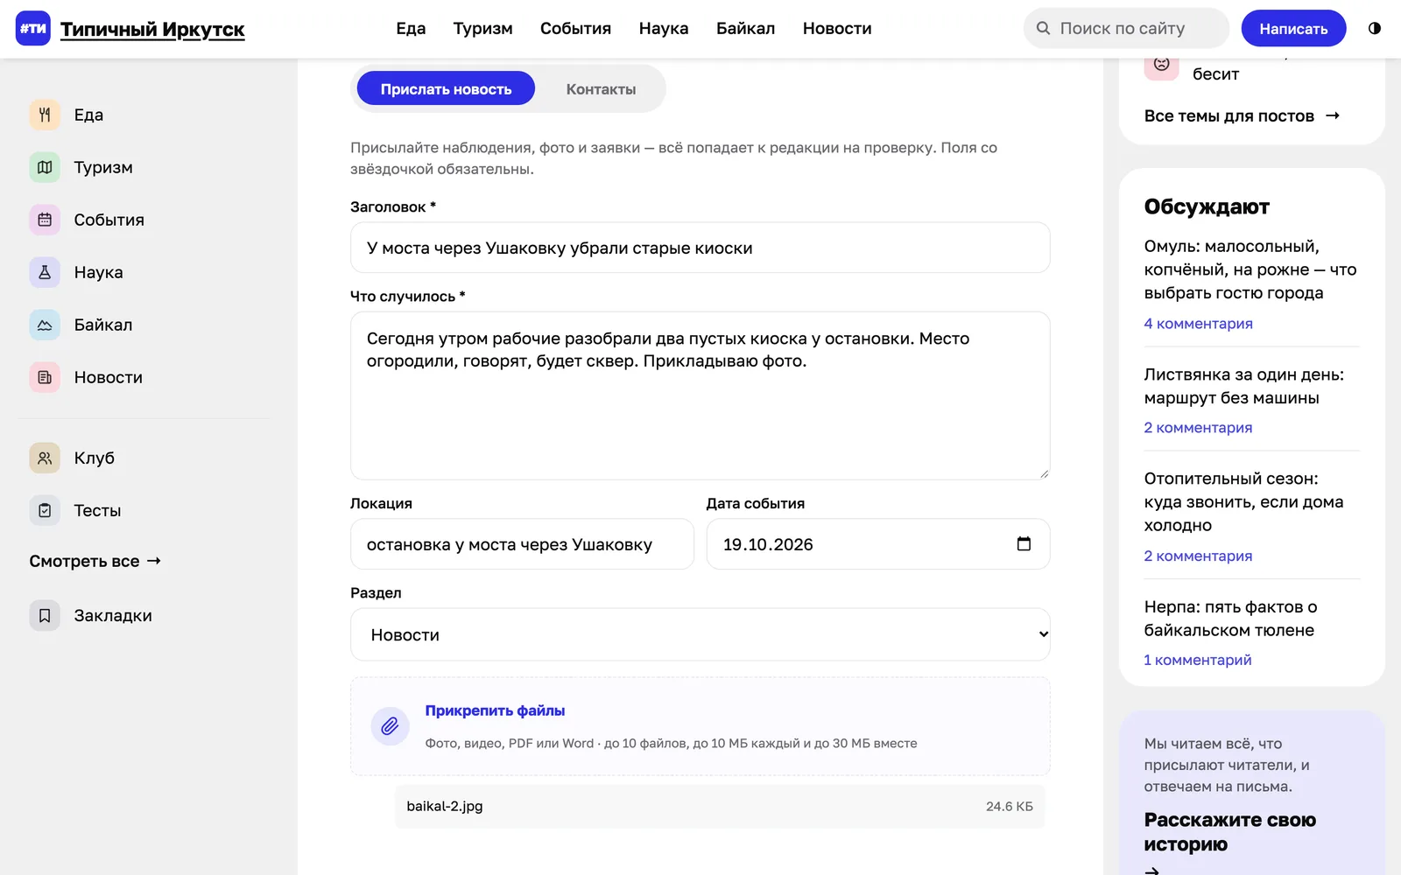Select attached file baikal-2.jpg
This screenshot has height=875, width=1401.
[x=720, y=806]
